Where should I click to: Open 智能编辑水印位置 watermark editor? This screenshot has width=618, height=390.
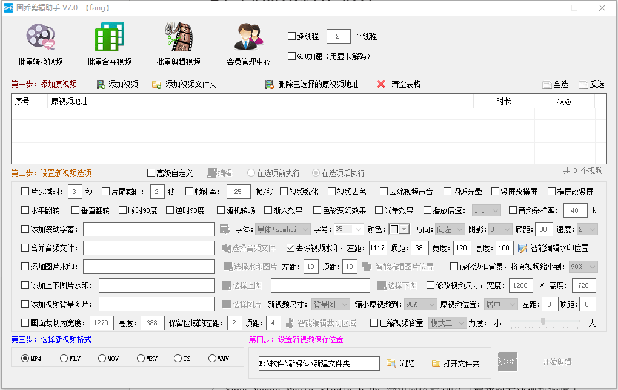click(523, 248)
